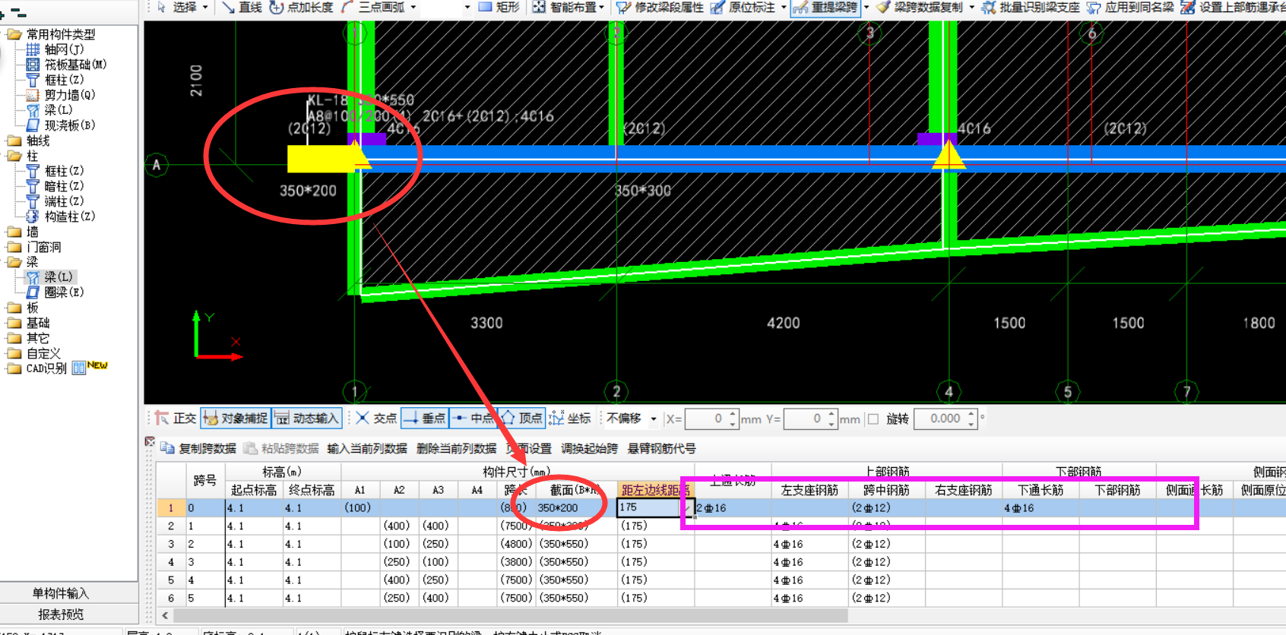Toggle 中点 midpoint snap
This screenshot has height=635, width=1286.
coord(473,418)
